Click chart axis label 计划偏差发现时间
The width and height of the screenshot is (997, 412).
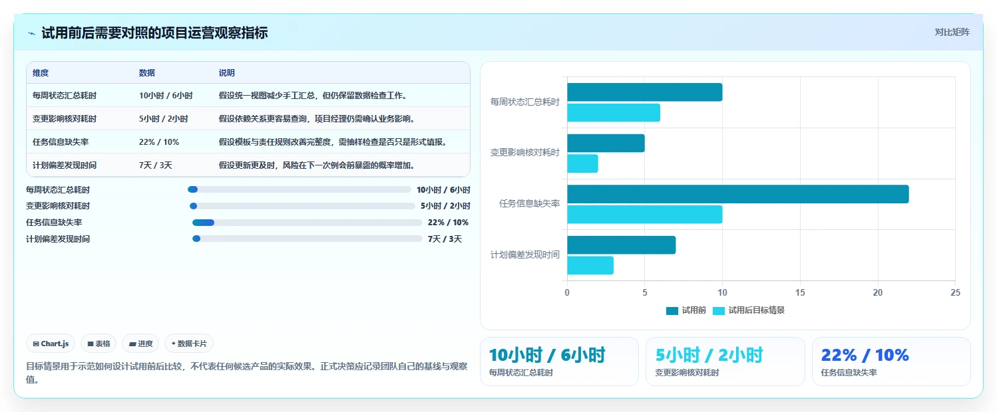click(x=525, y=255)
